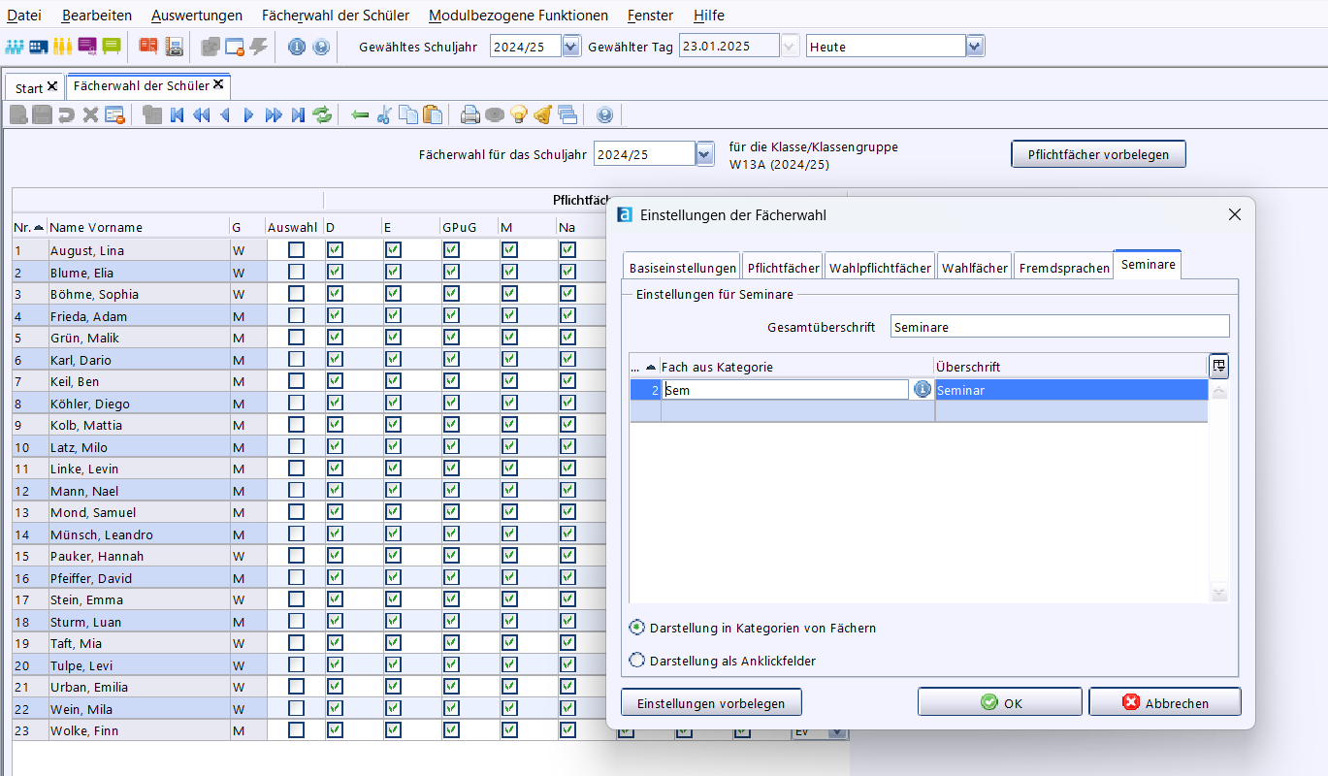Click the copy documents icon

[408, 115]
